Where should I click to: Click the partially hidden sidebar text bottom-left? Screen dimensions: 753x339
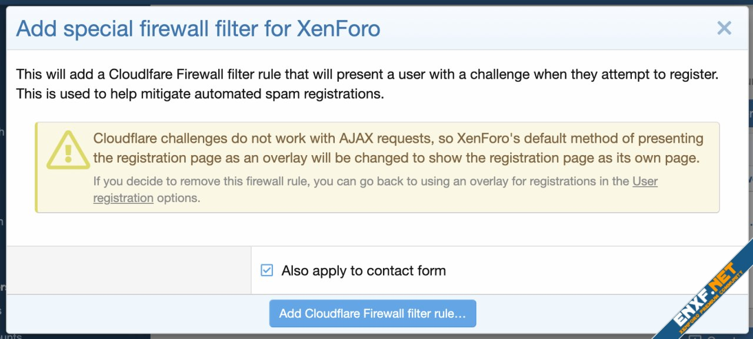tap(11, 336)
